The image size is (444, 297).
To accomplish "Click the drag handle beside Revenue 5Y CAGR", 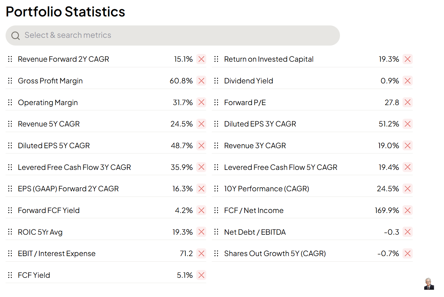I will 10,124.
